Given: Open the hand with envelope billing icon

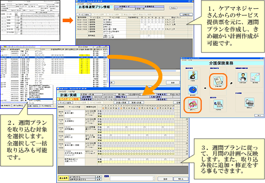Looking at the screenshot, I should tap(255, 77).
